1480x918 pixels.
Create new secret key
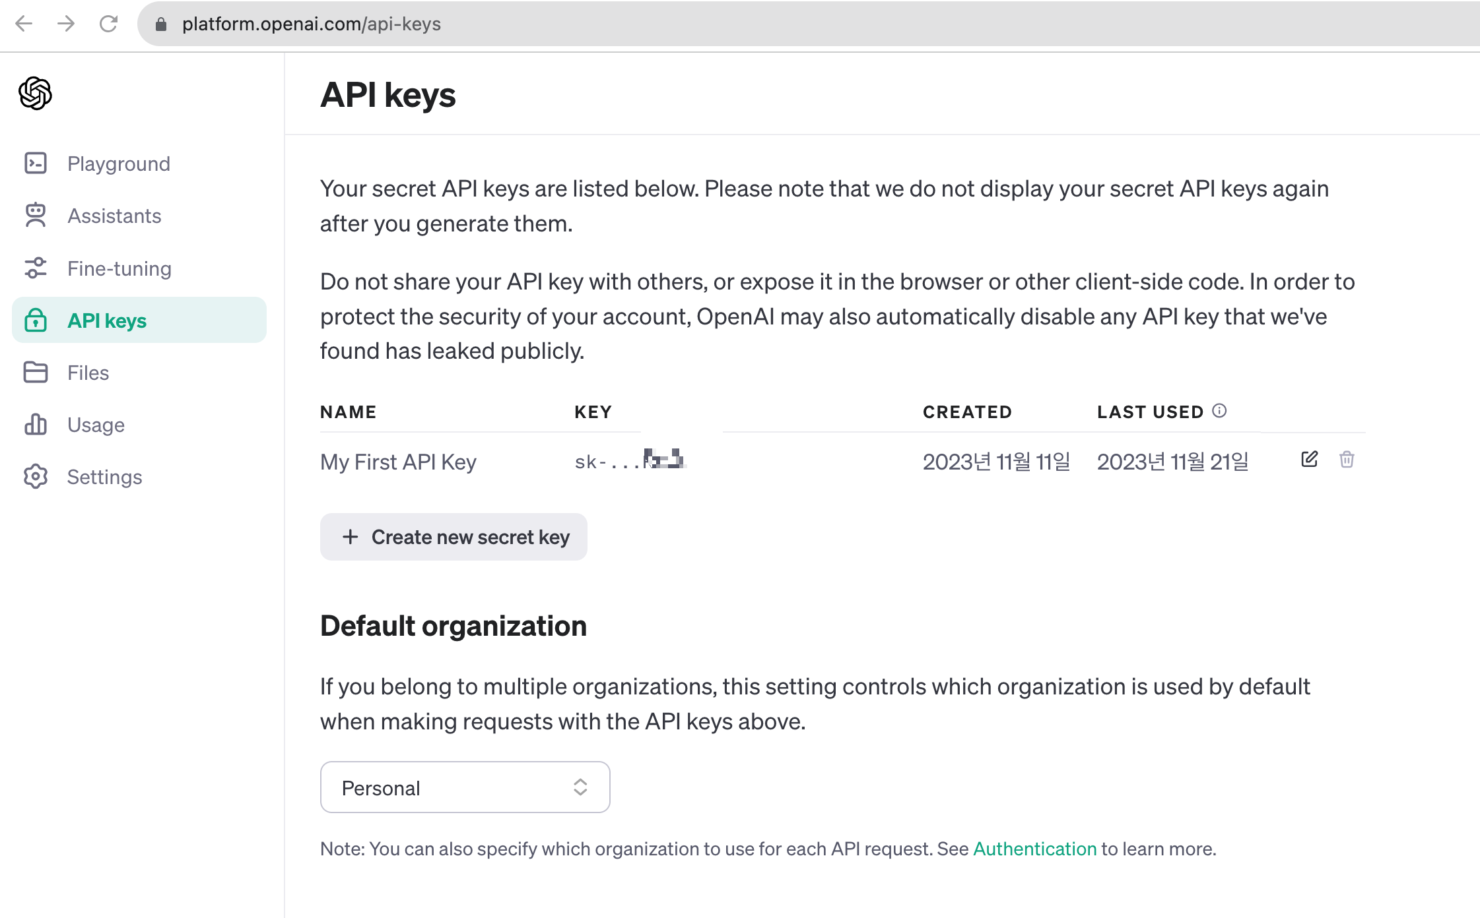tap(454, 537)
